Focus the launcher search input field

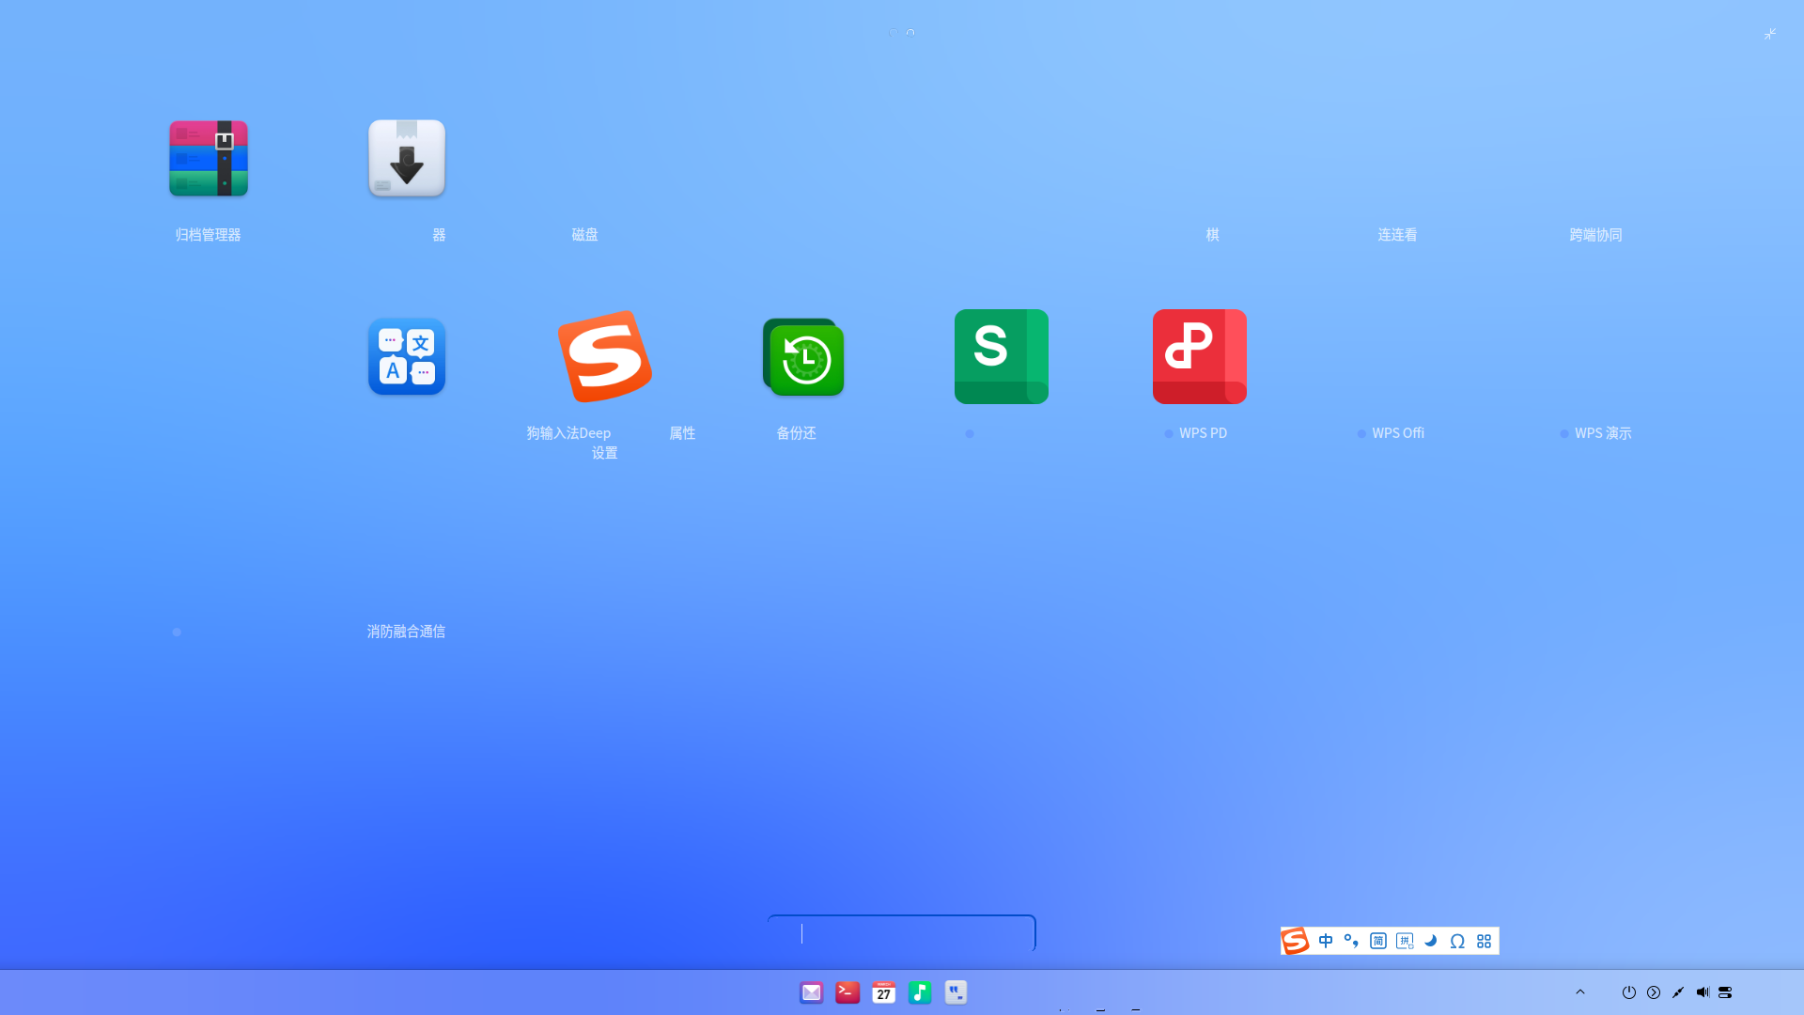point(902,933)
